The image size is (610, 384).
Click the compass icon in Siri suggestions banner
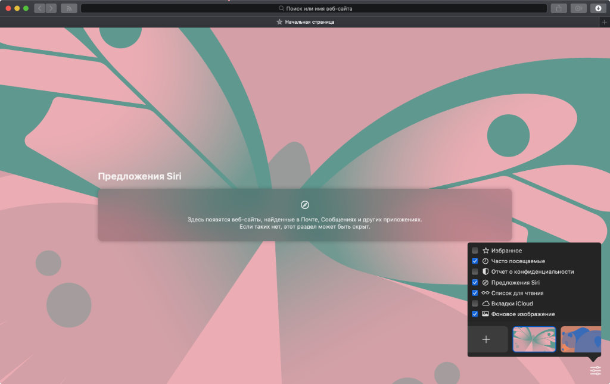[x=305, y=205]
